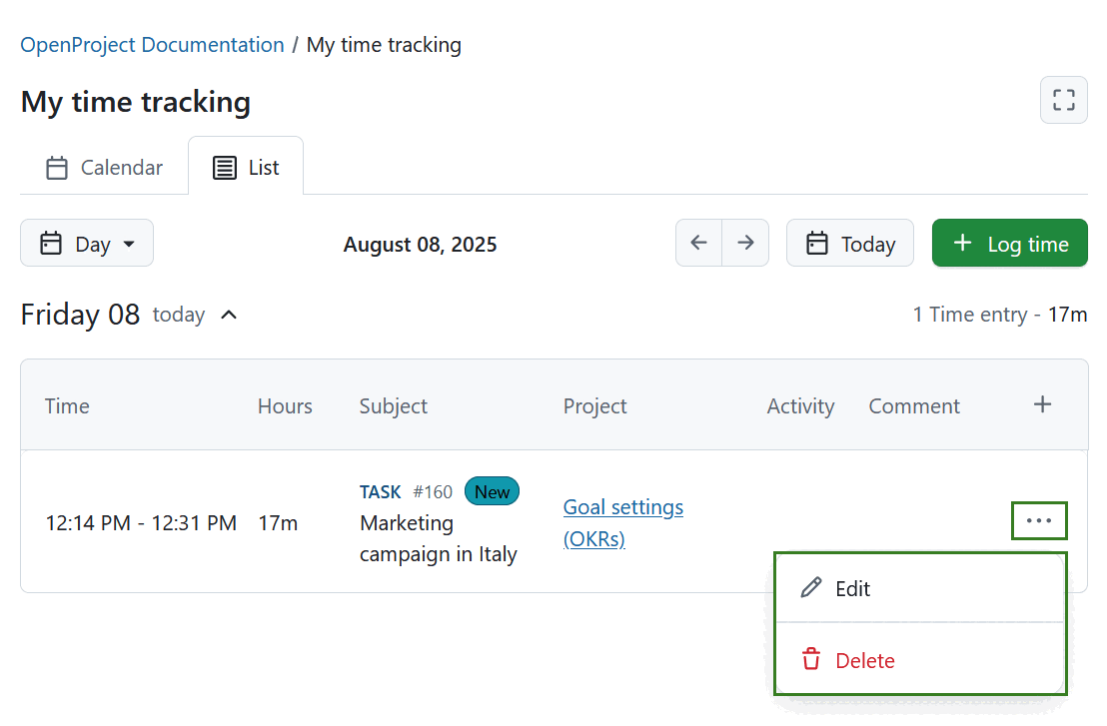Click the calendar icon in Day selector
Image resolution: width=1107 pixels, height=726 pixels.
[50, 243]
